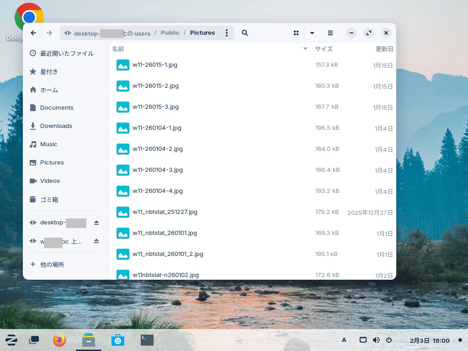Eject the second network share in sidebar
This screenshot has height=351, width=468.
[x=96, y=241]
